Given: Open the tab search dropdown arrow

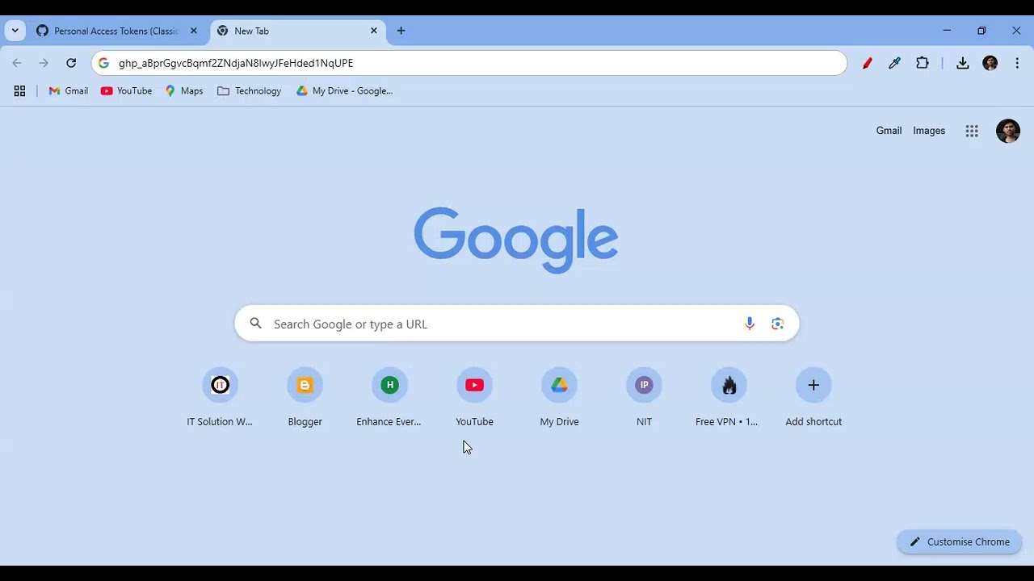Looking at the screenshot, I should (15, 31).
